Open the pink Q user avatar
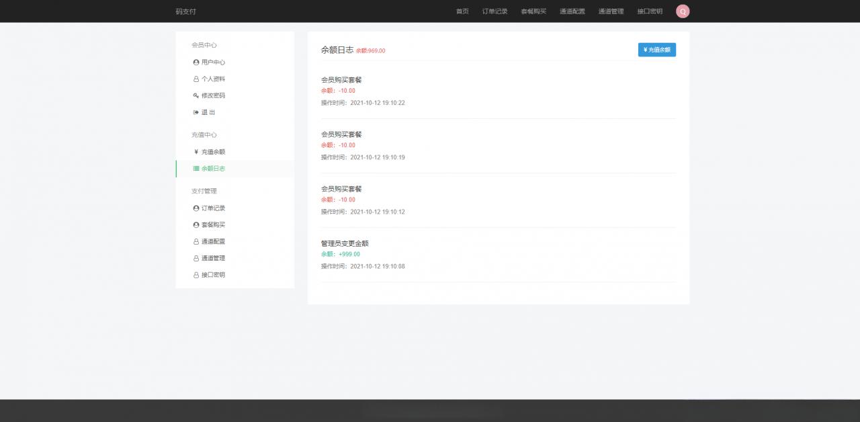This screenshot has width=860, height=422. coord(683,11)
